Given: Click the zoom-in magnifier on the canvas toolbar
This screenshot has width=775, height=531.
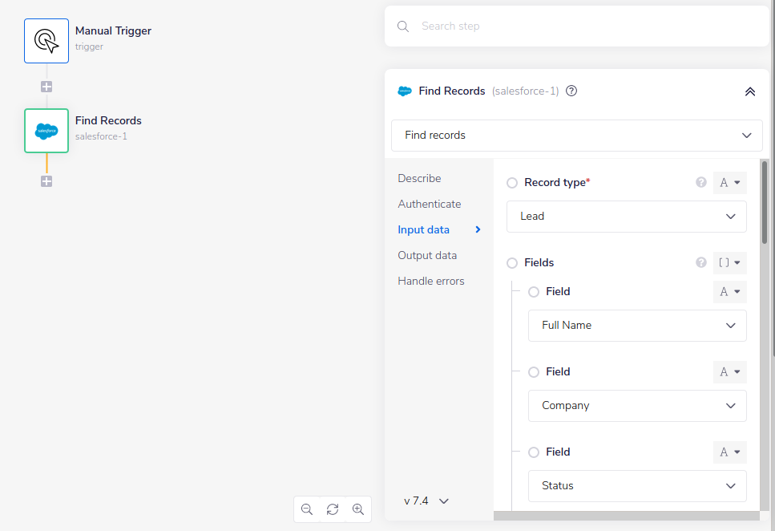Looking at the screenshot, I should pos(358,509).
